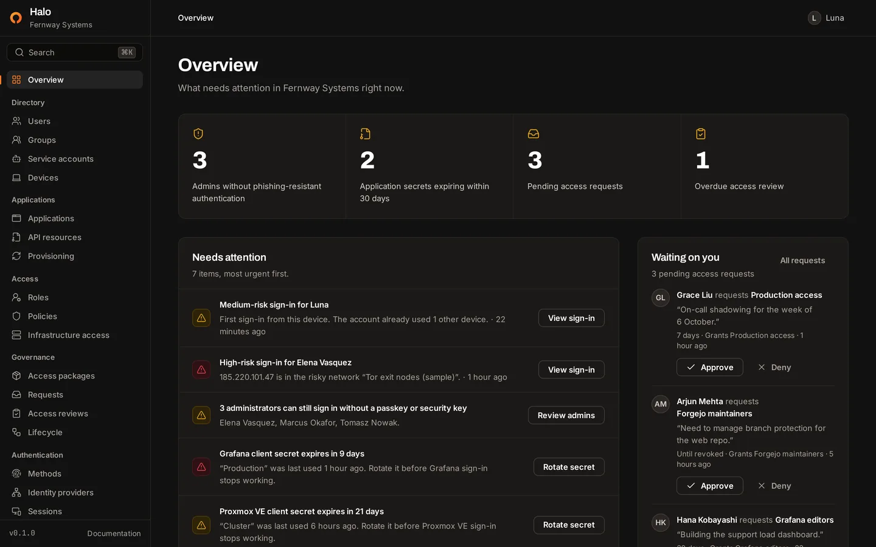
Task: Click the Infrastructure access server icon
Action: 16,335
